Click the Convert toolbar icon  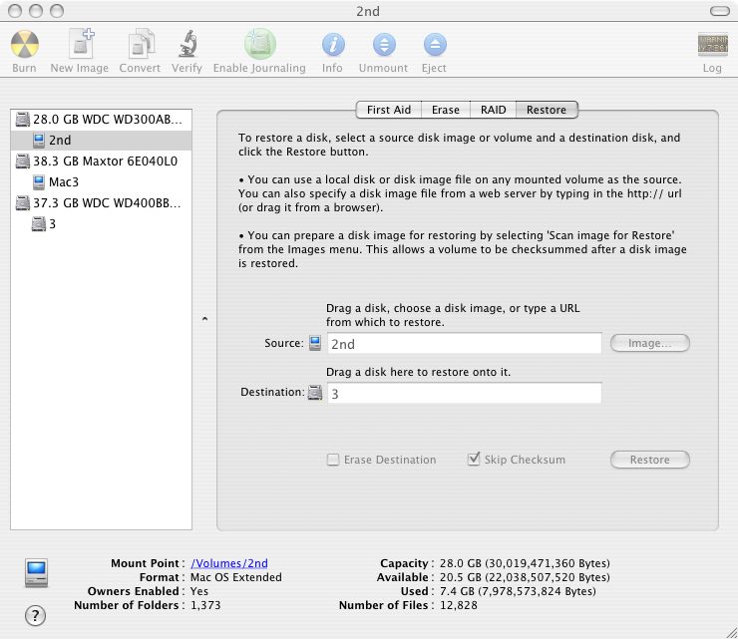click(141, 44)
